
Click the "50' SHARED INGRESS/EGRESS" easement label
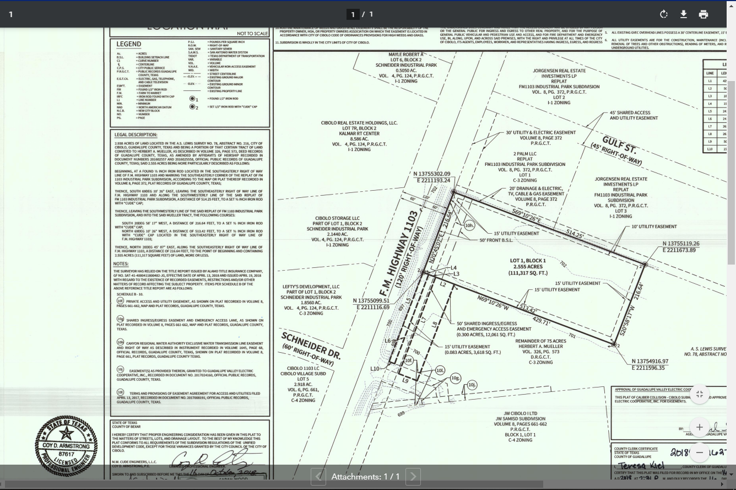487,324
